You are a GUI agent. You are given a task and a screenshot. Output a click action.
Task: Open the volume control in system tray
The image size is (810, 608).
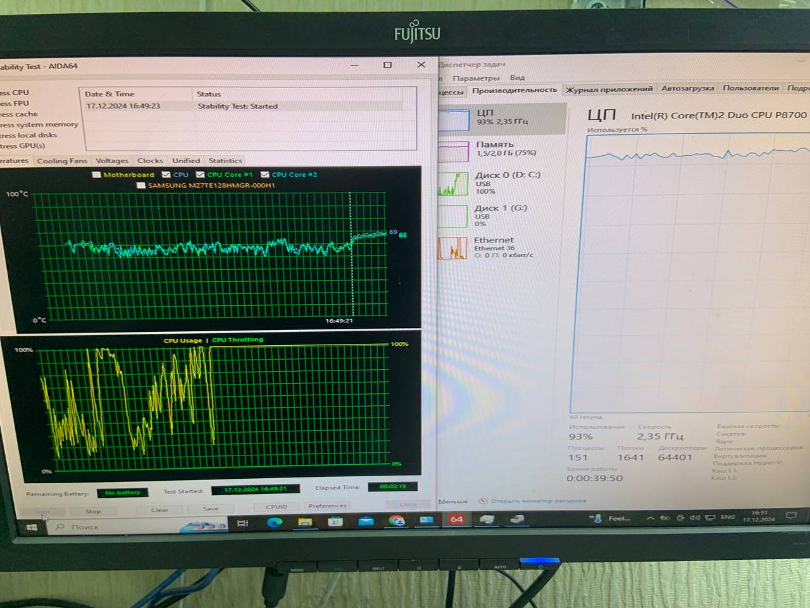click(695, 517)
